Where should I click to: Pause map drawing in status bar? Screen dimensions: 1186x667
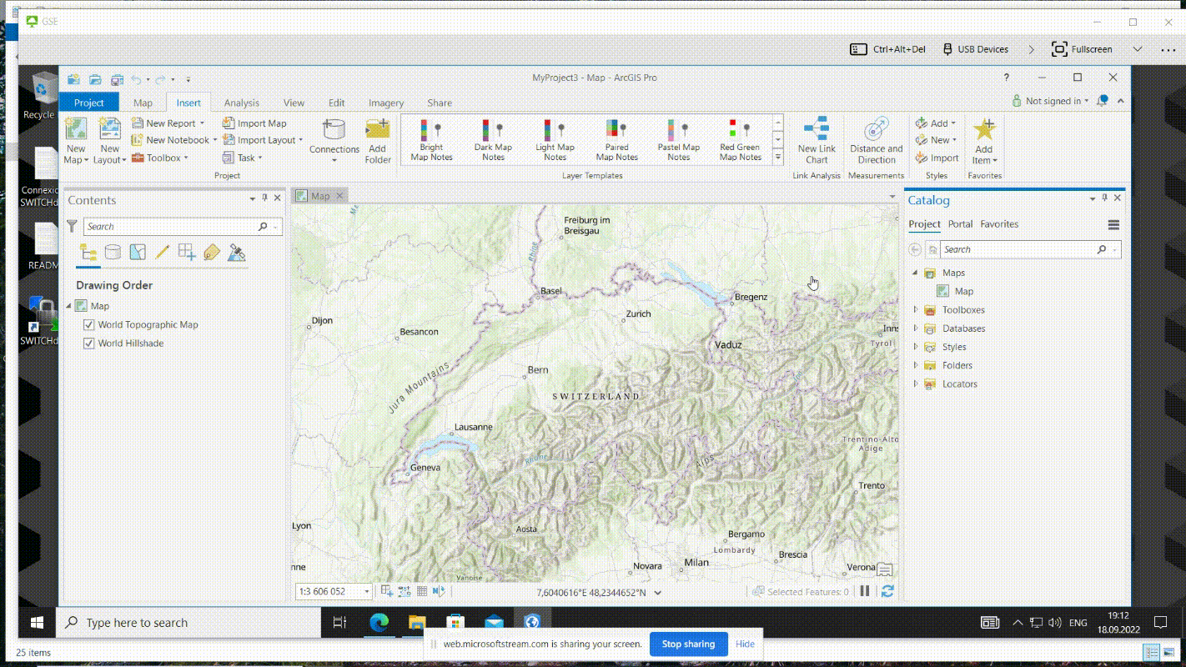pyautogui.click(x=865, y=591)
